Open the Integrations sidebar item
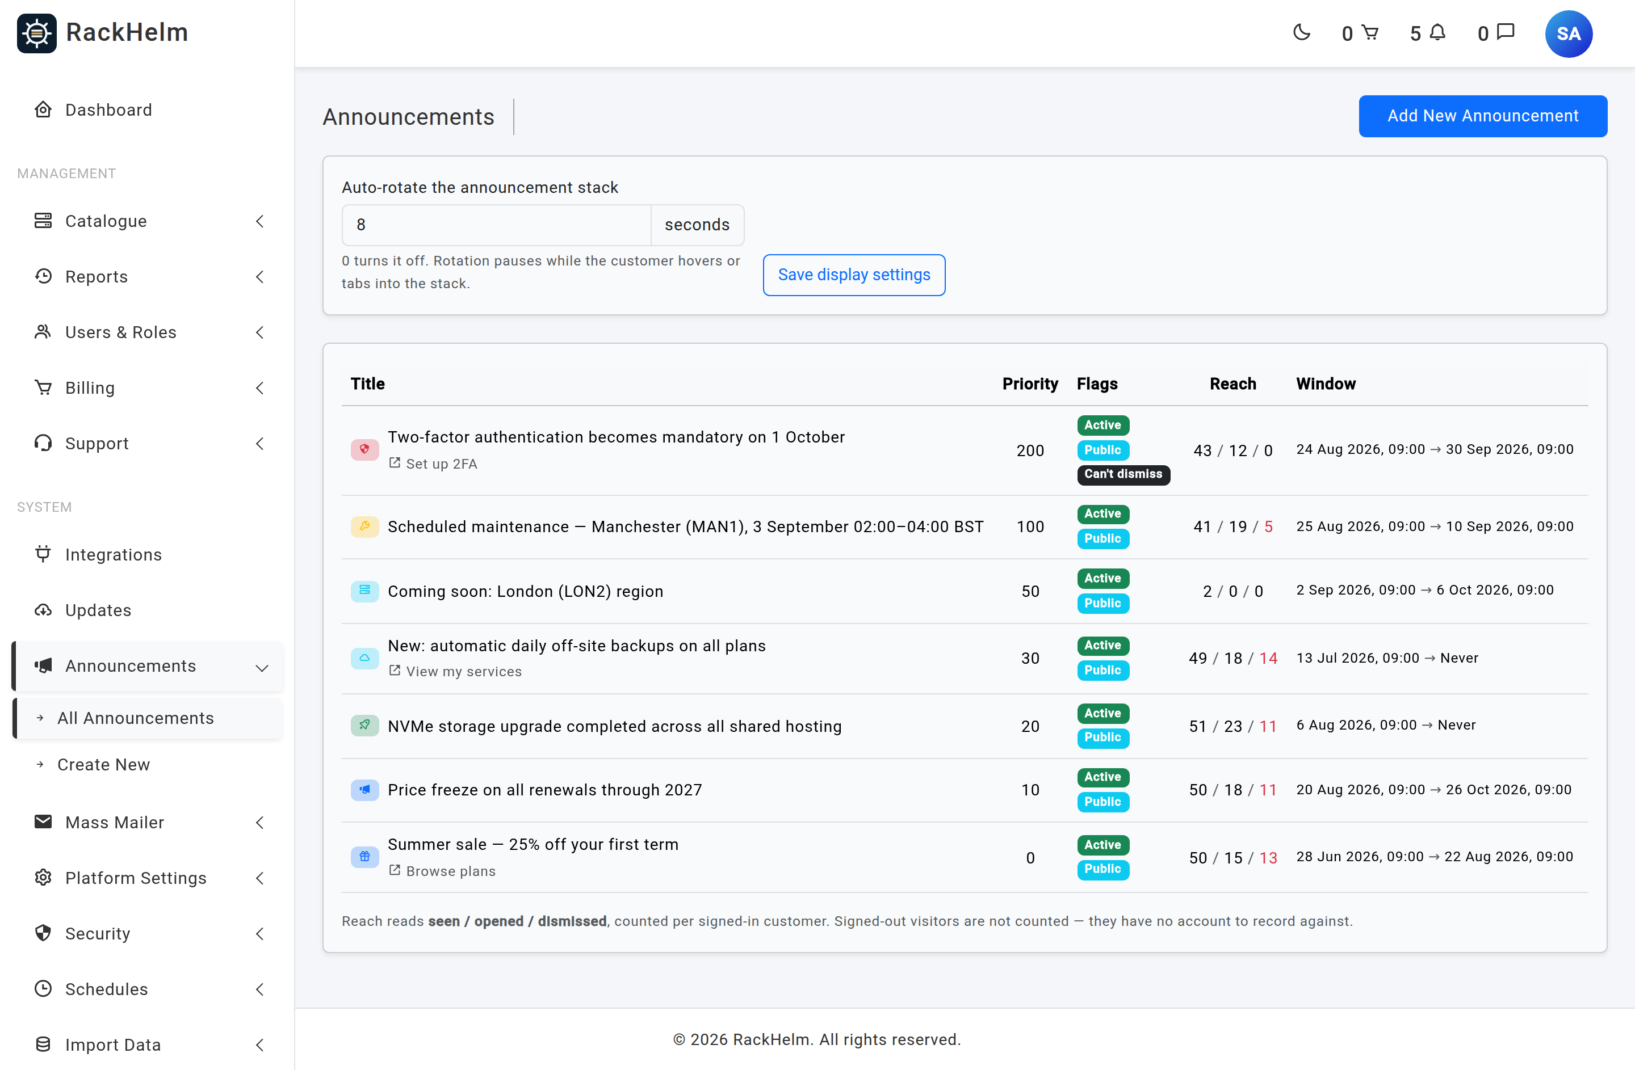Viewport: 1635px width, 1070px height. 147,554
